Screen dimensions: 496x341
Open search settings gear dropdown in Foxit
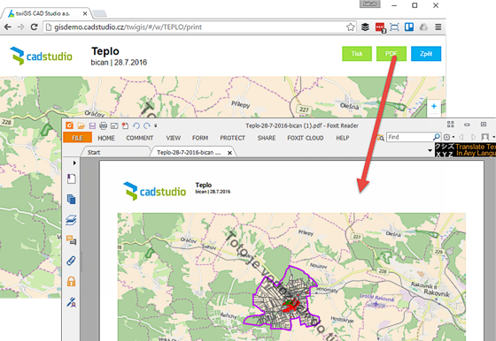pos(448,137)
